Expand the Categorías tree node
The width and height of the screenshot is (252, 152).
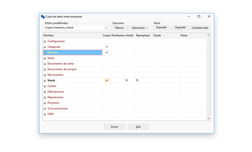(x=45, y=47)
